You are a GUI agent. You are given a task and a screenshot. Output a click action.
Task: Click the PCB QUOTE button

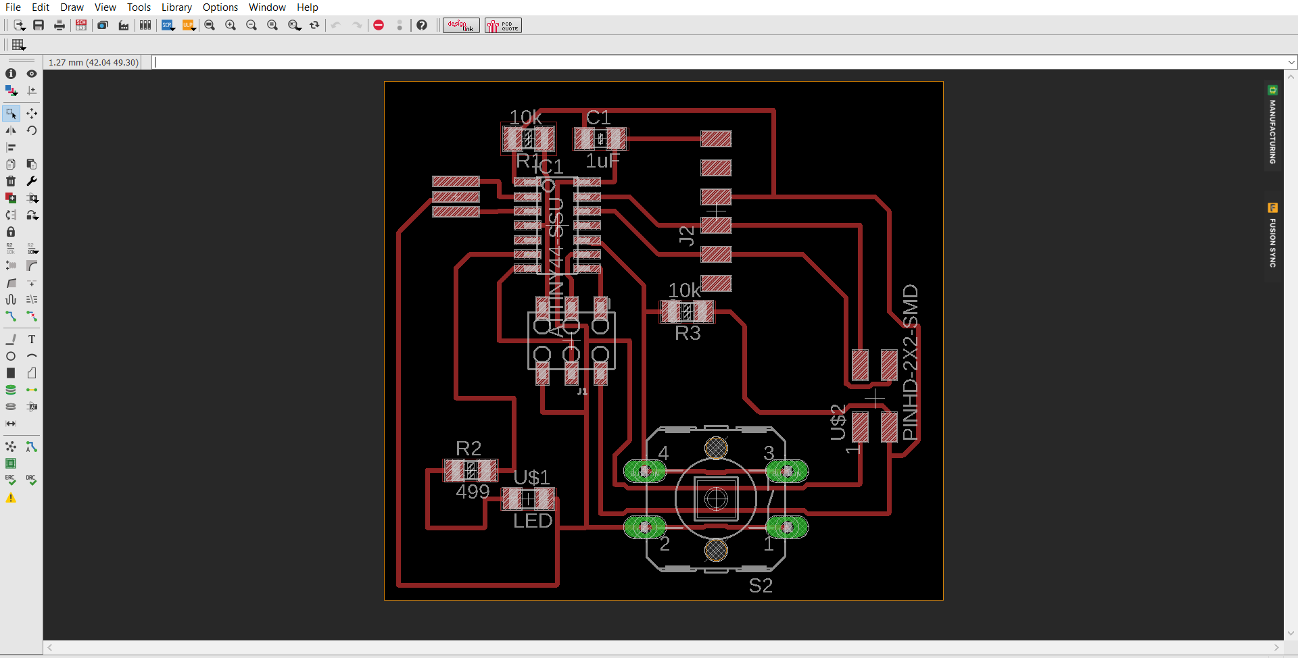[503, 25]
